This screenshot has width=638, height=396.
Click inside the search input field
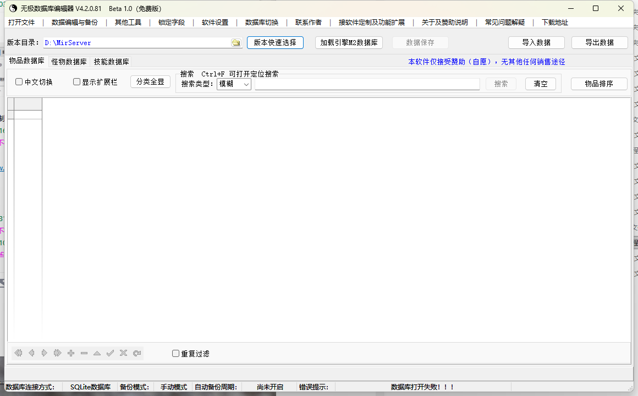tap(367, 84)
